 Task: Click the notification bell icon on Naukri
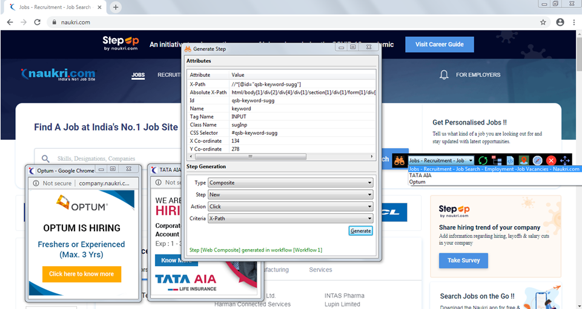click(x=444, y=75)
